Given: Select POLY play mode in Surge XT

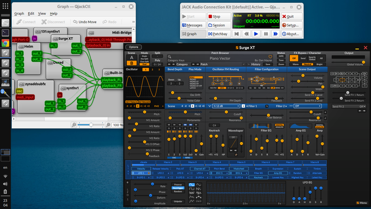Looking at the screenshot, I should pos(196,77).
